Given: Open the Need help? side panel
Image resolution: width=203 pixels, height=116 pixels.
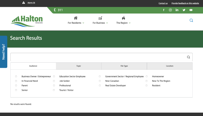Looking at the screenshot, I should pyautogui.click(x=4, y=52).
